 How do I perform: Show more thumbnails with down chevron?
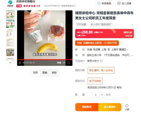[x=10, y=63]
